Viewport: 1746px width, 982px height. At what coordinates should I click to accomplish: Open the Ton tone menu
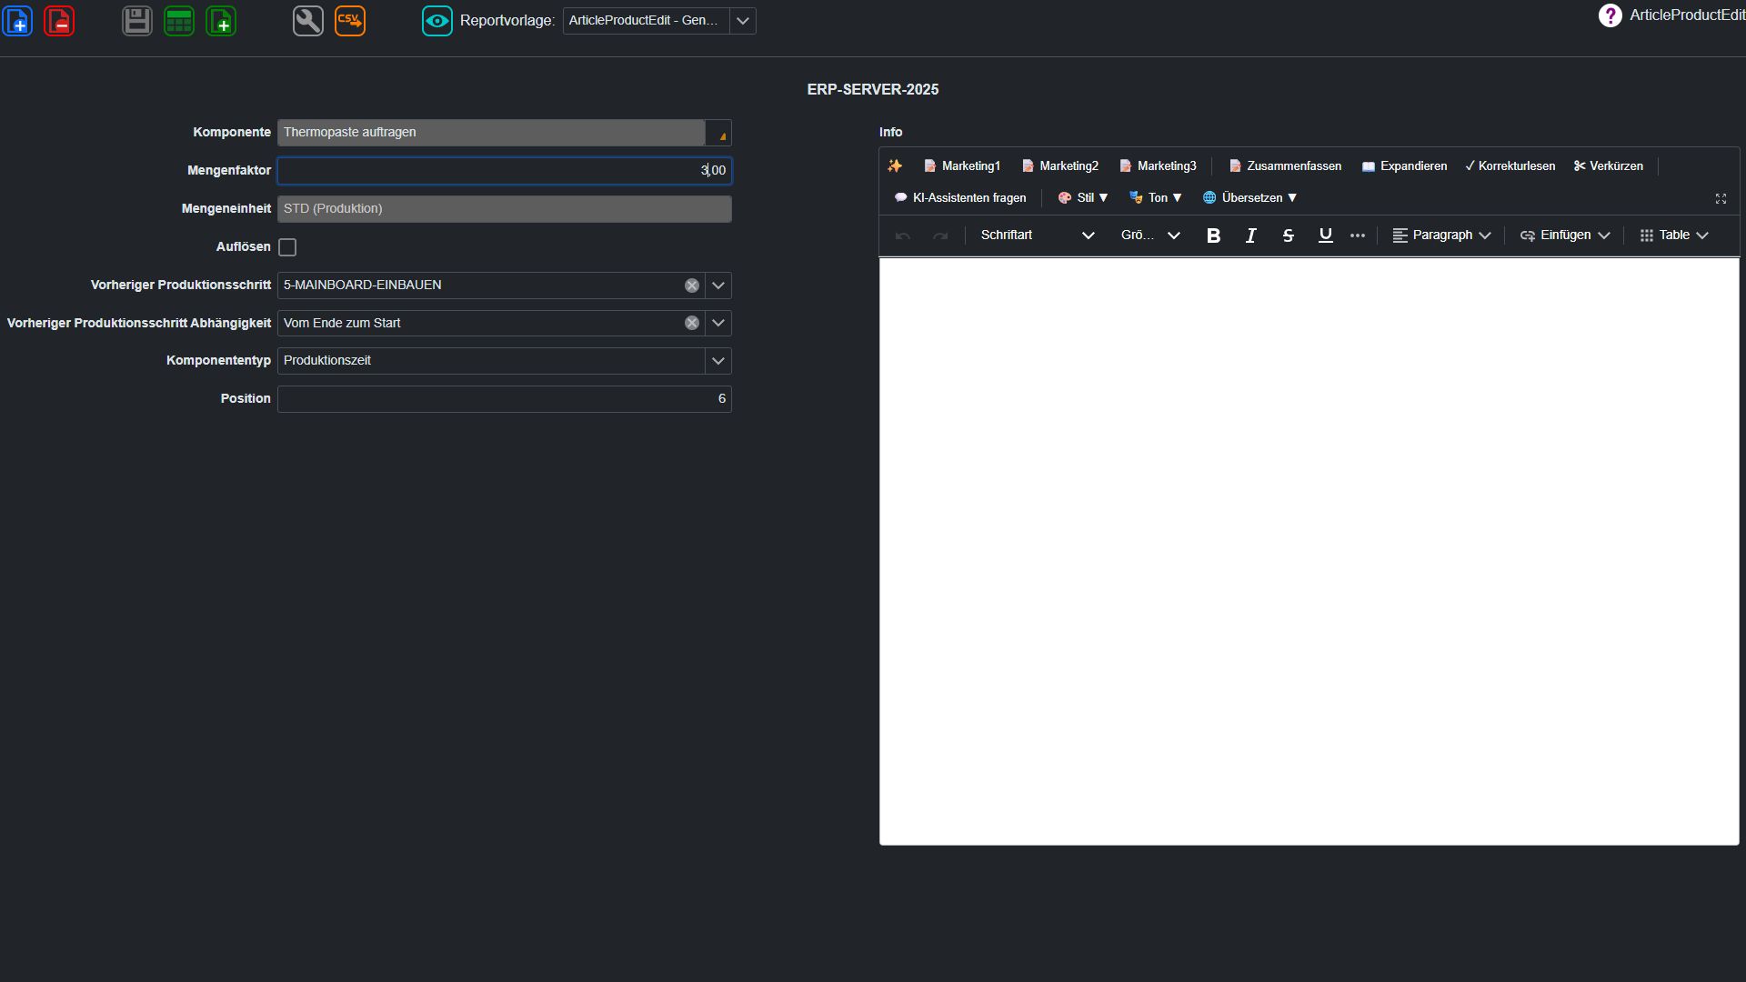pos(1156,197)
